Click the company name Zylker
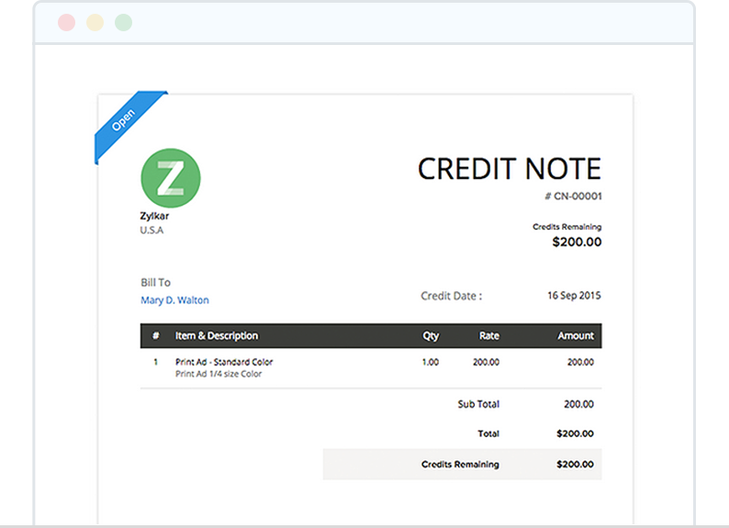Image resolution: width=729 pixels, height=528 pixels. coord(154,216)
